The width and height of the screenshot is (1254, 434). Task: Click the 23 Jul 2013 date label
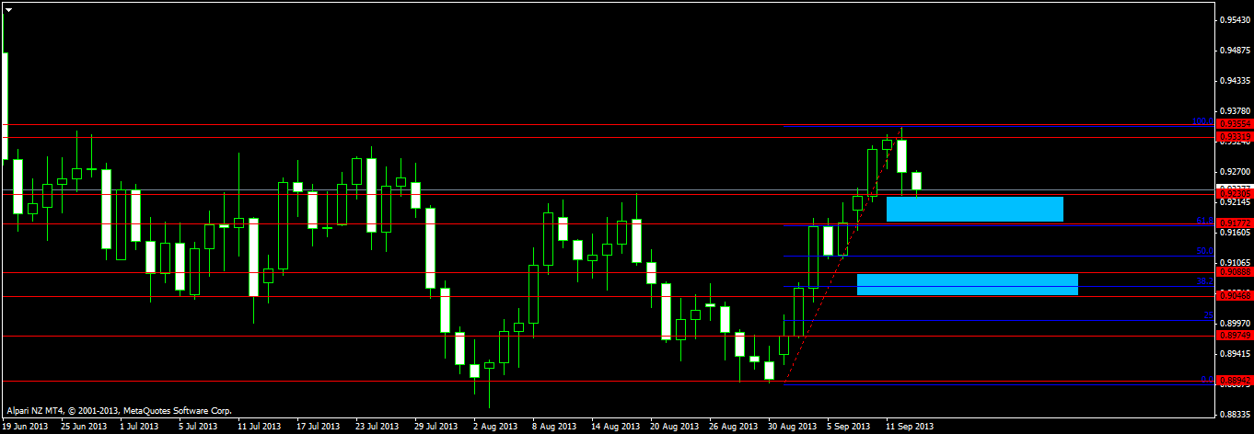tap(377, 427)
